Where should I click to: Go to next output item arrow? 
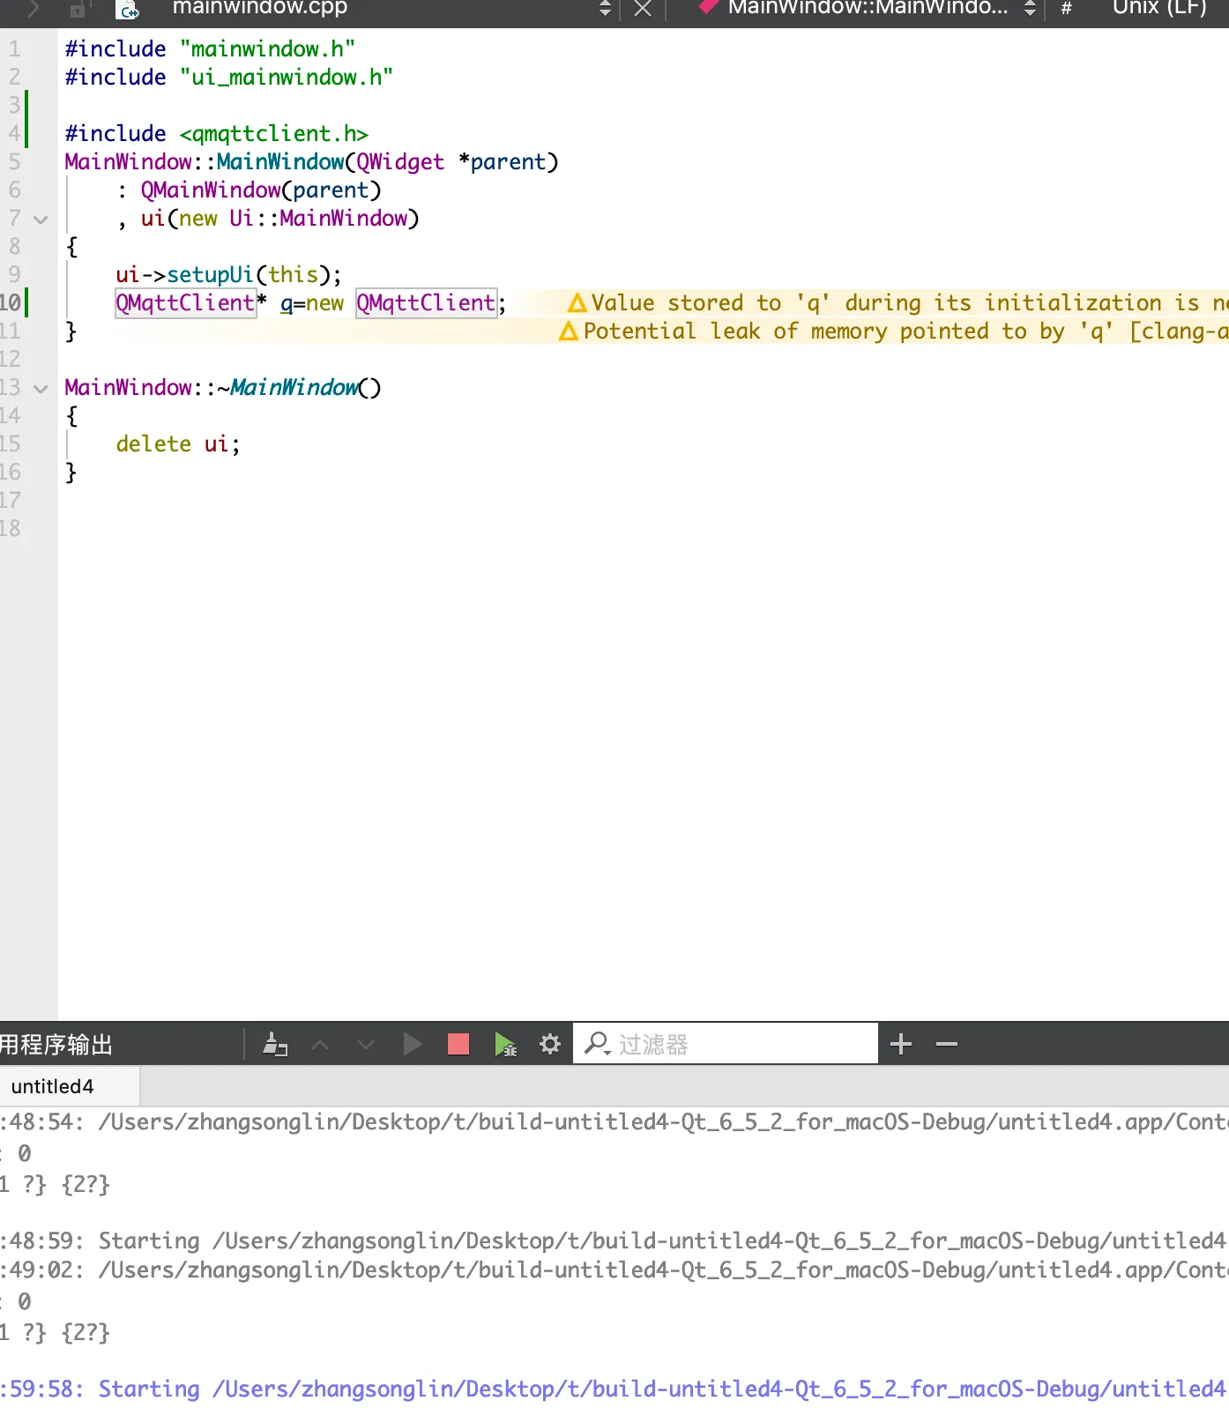pos(366,1045)
